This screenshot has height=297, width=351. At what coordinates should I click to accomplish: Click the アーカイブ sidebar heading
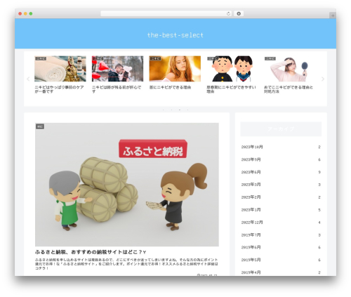point(281,129)
